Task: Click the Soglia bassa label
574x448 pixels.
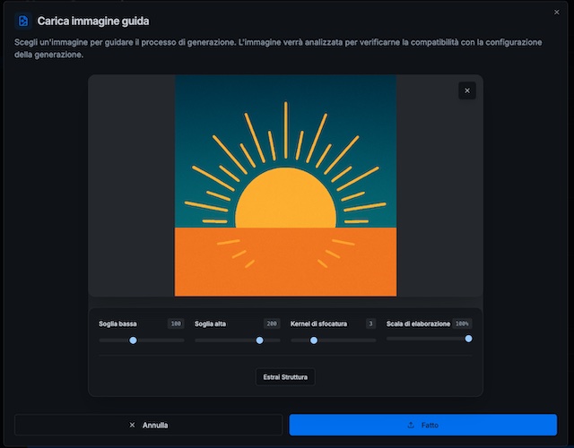Action: pyautogui.click(x=117, y=323)
